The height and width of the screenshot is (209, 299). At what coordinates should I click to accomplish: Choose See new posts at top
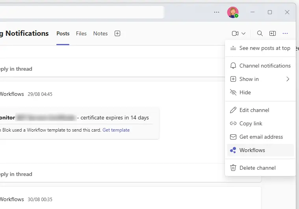point(260,48)
